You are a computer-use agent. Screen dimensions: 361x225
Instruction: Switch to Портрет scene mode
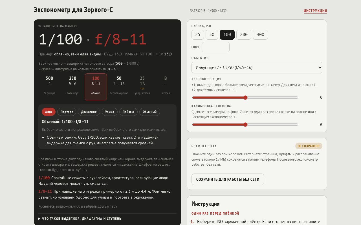pos(67,112)
